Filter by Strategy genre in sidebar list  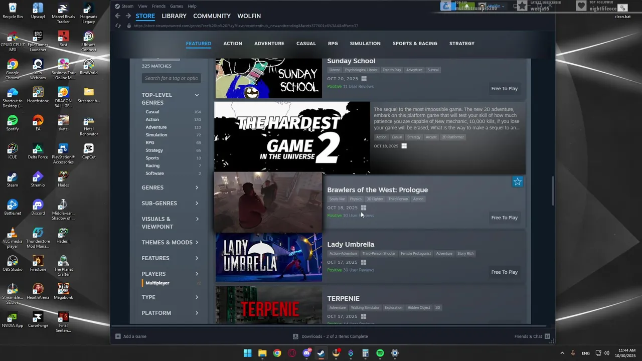tap(154, 150)
